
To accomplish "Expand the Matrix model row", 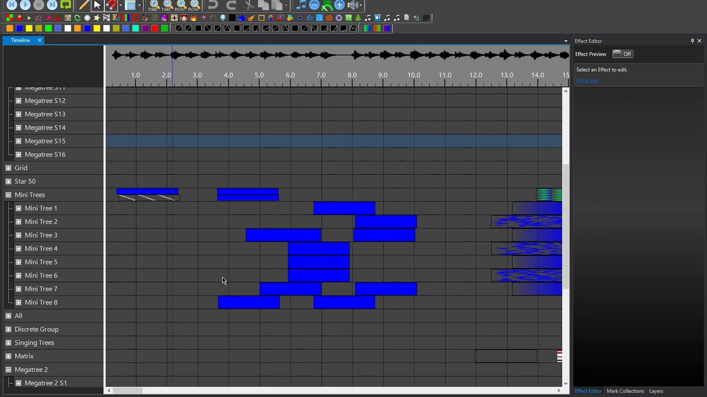I will pyautogui.click(x=8, y=356).
